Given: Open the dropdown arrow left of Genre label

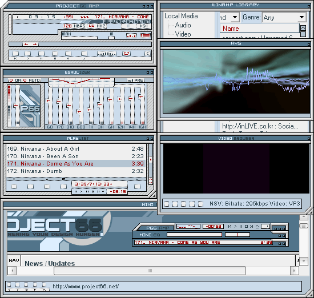Looking at the screenshot, I should (235, 18).
